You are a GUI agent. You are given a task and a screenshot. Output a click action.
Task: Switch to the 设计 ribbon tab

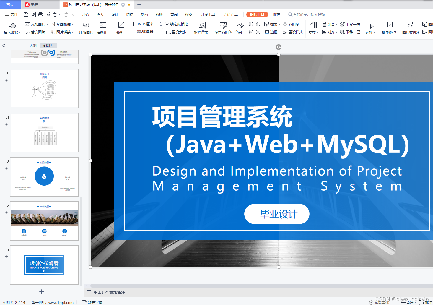click(115, 14)
